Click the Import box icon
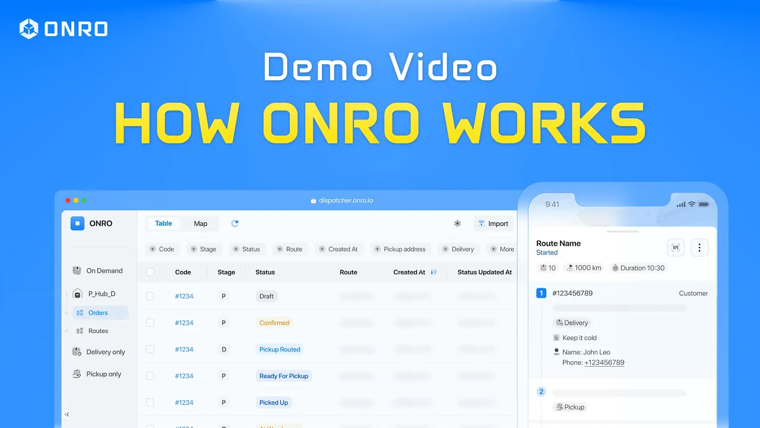 [481, 224]
